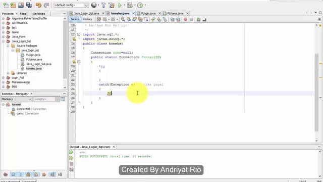The image size is (323, 182).
Task: Open a project from the toolbar
Action: pos(21,5)
